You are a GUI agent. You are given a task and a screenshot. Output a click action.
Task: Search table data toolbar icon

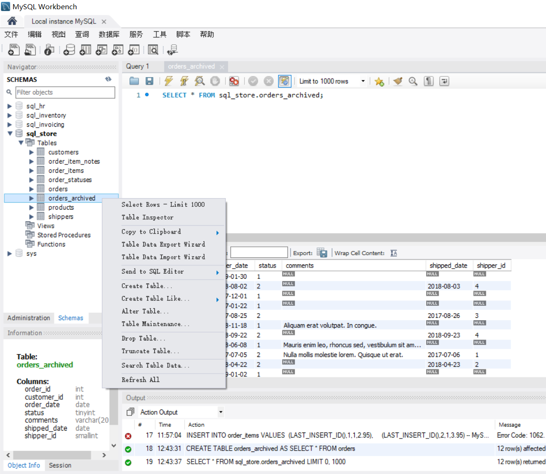(x=153, y=50)
